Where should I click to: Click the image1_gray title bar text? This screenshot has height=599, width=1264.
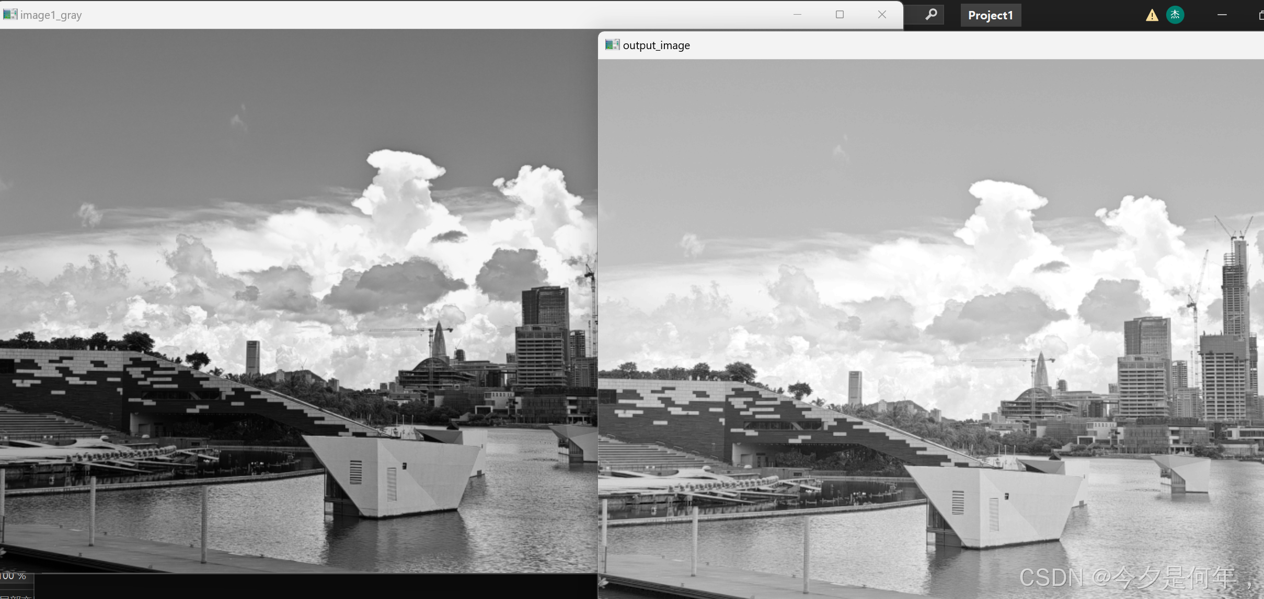[x=51, y=15]
